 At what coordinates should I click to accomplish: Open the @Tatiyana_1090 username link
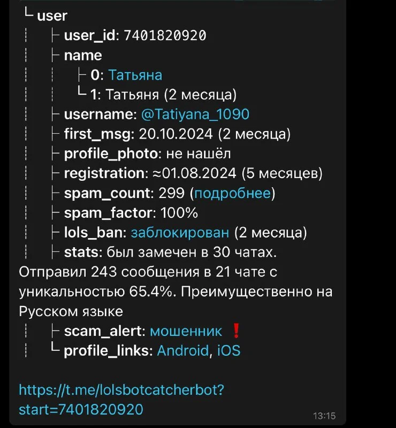(195, 114)
